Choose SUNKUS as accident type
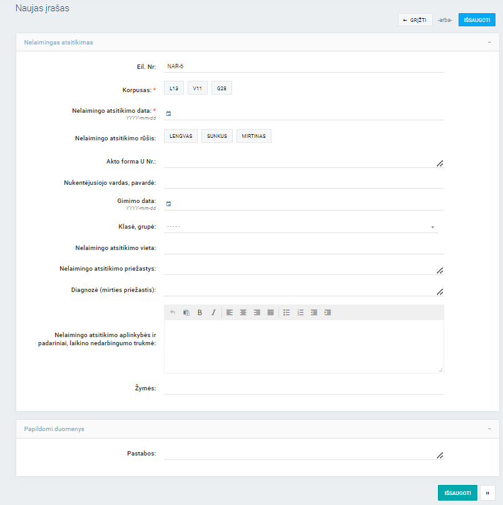Image resolution: width=503 pixels, height=505 pixels. coord(217,136)
